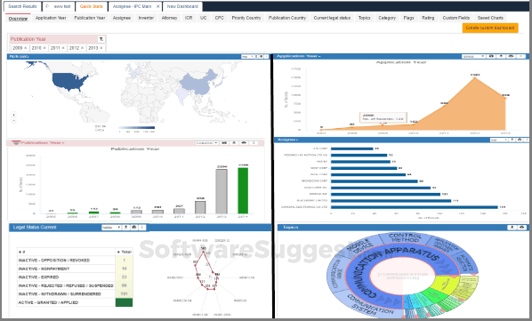
Task: Open more options in the world map panel header
Action: pos(266,56)
